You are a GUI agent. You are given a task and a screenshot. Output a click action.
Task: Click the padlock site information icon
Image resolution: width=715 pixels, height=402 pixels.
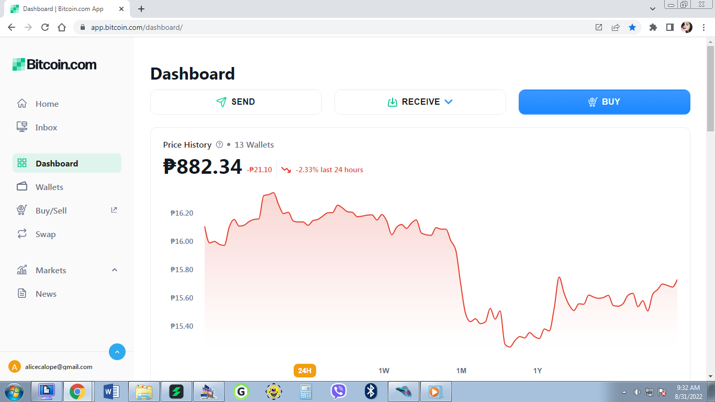click(82, 27)
